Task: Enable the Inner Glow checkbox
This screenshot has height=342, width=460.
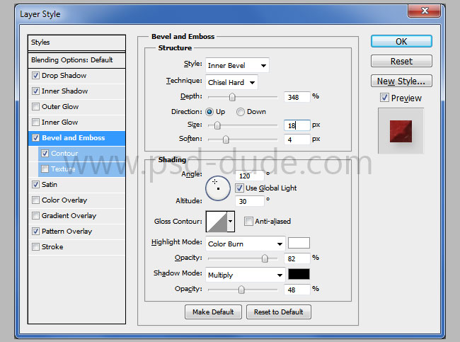Action: (35, 122)
